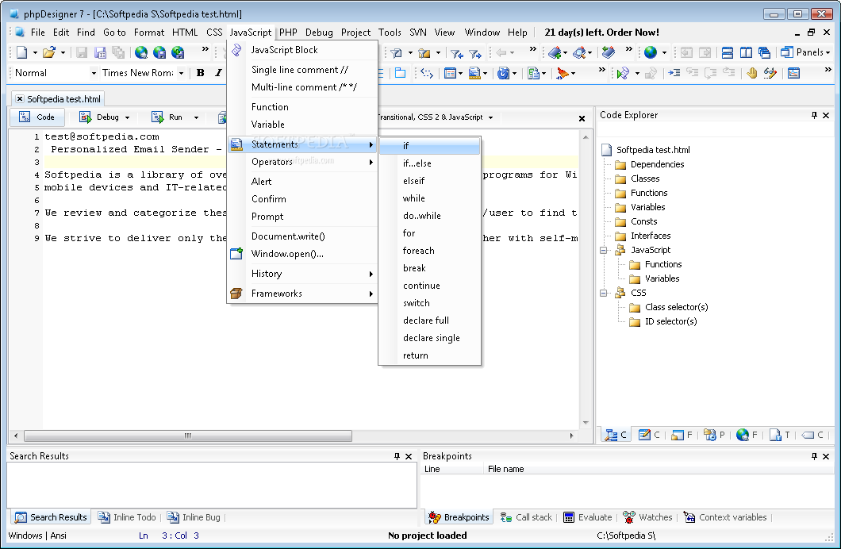The image size is (841, 549).
Task: Collapse the JavaScript node in Code Explorer
Action: 605,250
